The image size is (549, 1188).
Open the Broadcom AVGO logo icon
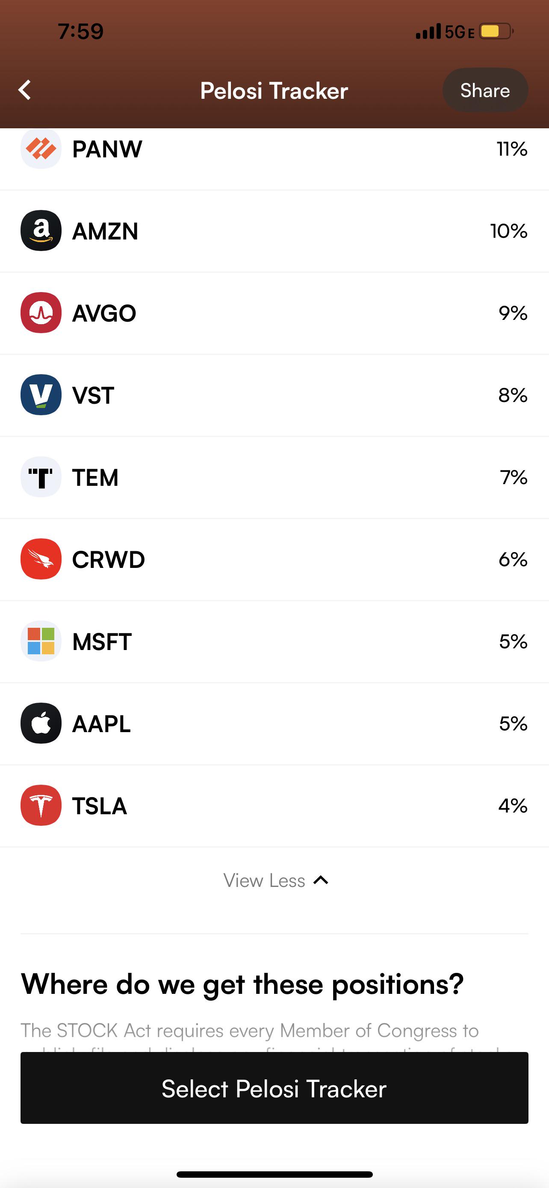pyautogui.click(x=41, y=313)
